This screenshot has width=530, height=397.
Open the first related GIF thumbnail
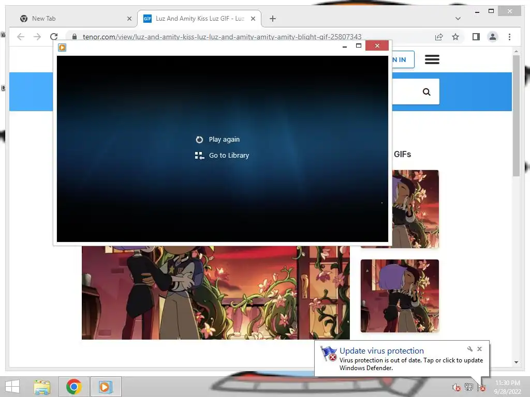pos(416,209)
